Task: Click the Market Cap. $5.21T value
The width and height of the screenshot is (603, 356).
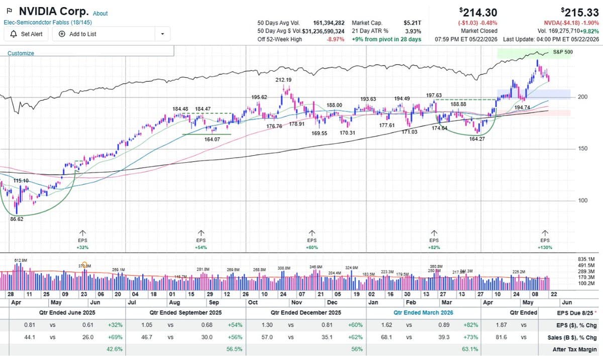Action: pyautogui.click(x=413, y=23)
